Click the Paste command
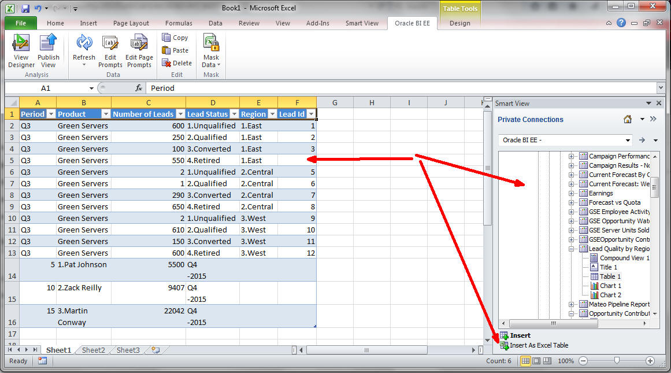The width and height of the screenshot is (671, 373). pyautogui.click(x=175, y=50)
